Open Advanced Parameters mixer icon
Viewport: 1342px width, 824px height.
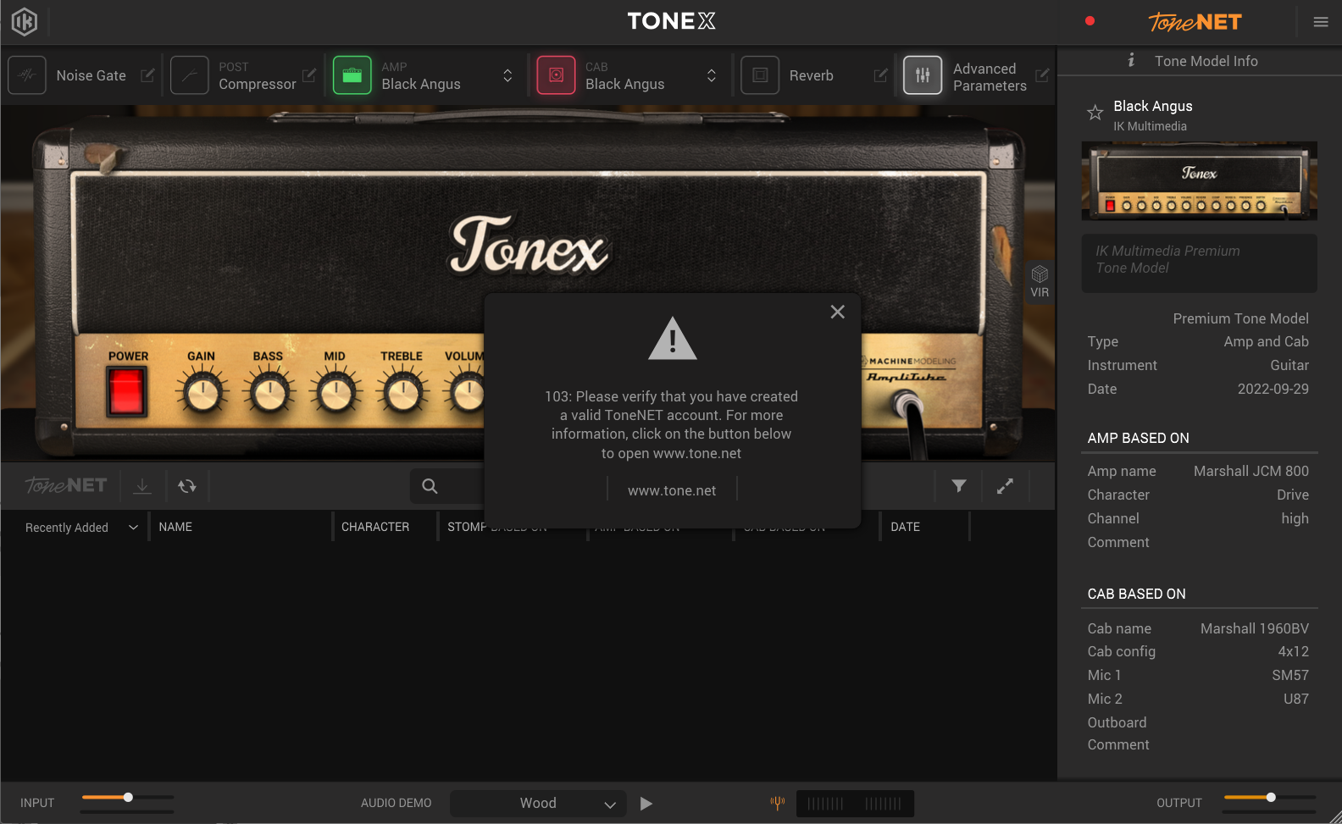coord(923,75)
